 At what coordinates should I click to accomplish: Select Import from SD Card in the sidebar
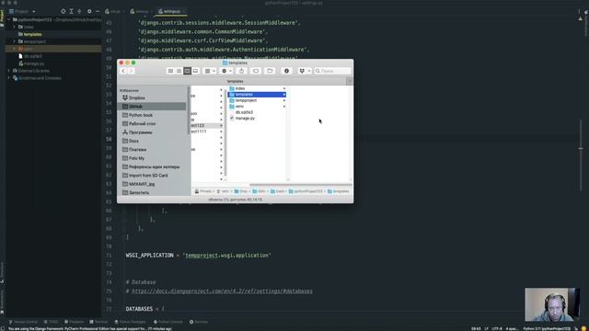[x=152, y=176]
